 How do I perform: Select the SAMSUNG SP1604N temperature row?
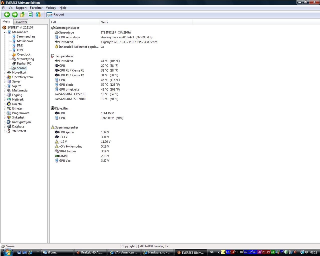pyautogui.click(x=121, y=99)
